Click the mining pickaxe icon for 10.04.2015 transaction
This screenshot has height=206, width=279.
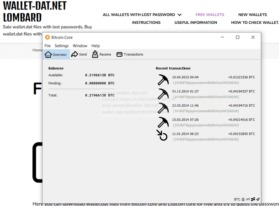(x=163, y=80)
